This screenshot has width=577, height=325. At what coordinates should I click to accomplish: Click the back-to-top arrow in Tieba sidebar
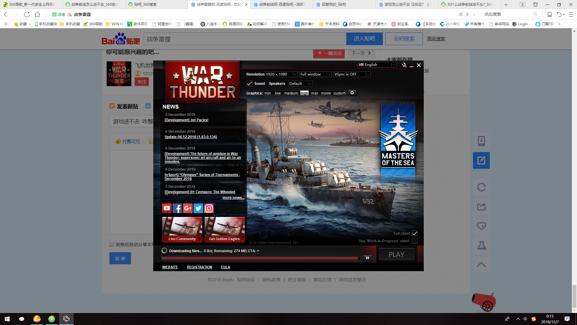[x=481, y=265]
